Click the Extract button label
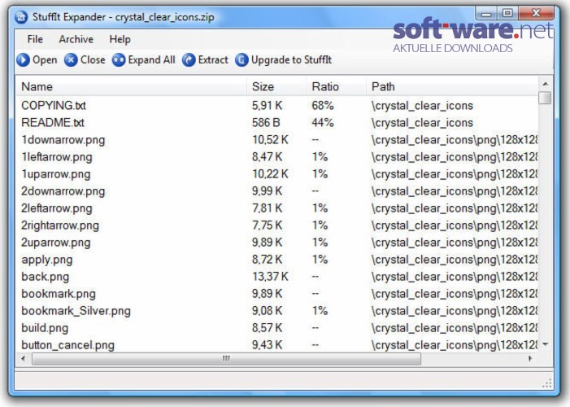The width and height of the screenshot is (570, 407). coord(213,60)
